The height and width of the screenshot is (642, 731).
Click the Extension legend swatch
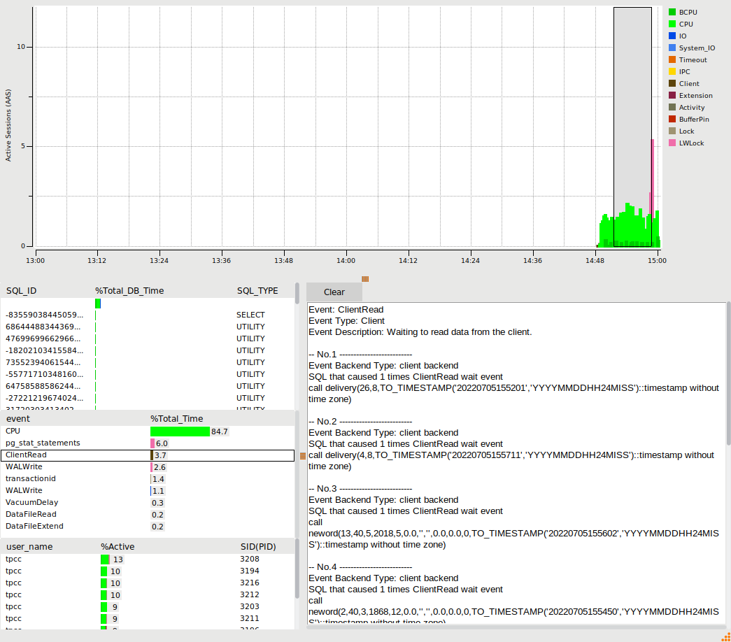tap(672, 95)
